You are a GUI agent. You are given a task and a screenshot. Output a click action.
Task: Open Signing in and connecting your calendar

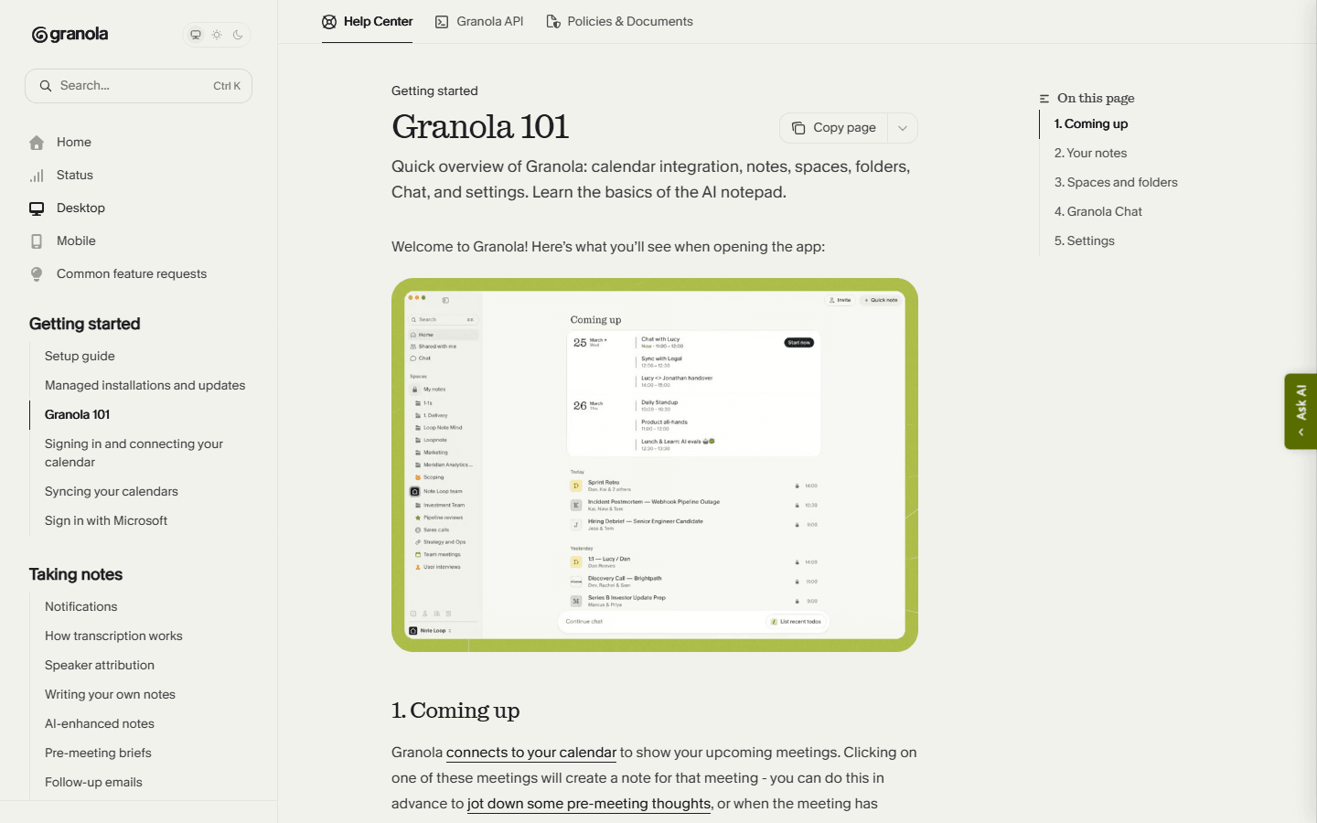[134, 454]
